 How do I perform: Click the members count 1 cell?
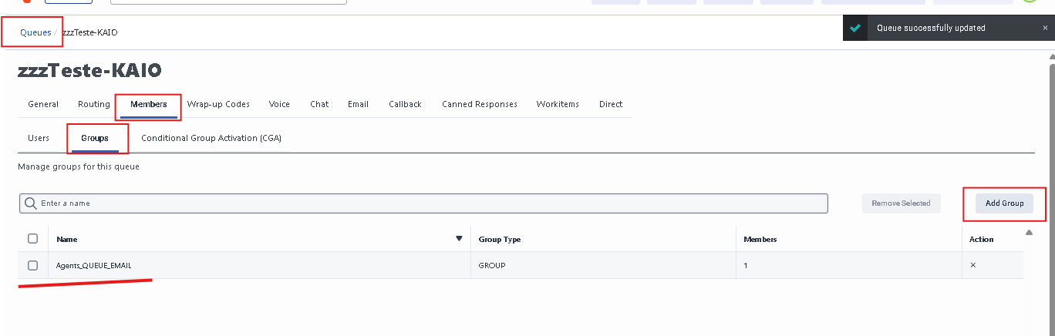click(x=746, y=265)
